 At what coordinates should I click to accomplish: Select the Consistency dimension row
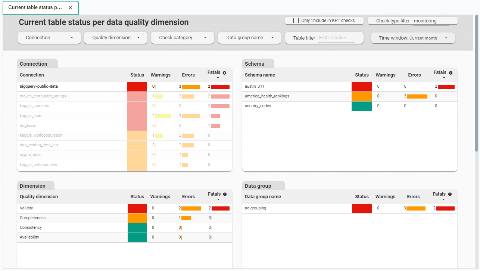(x=125, y=228)
